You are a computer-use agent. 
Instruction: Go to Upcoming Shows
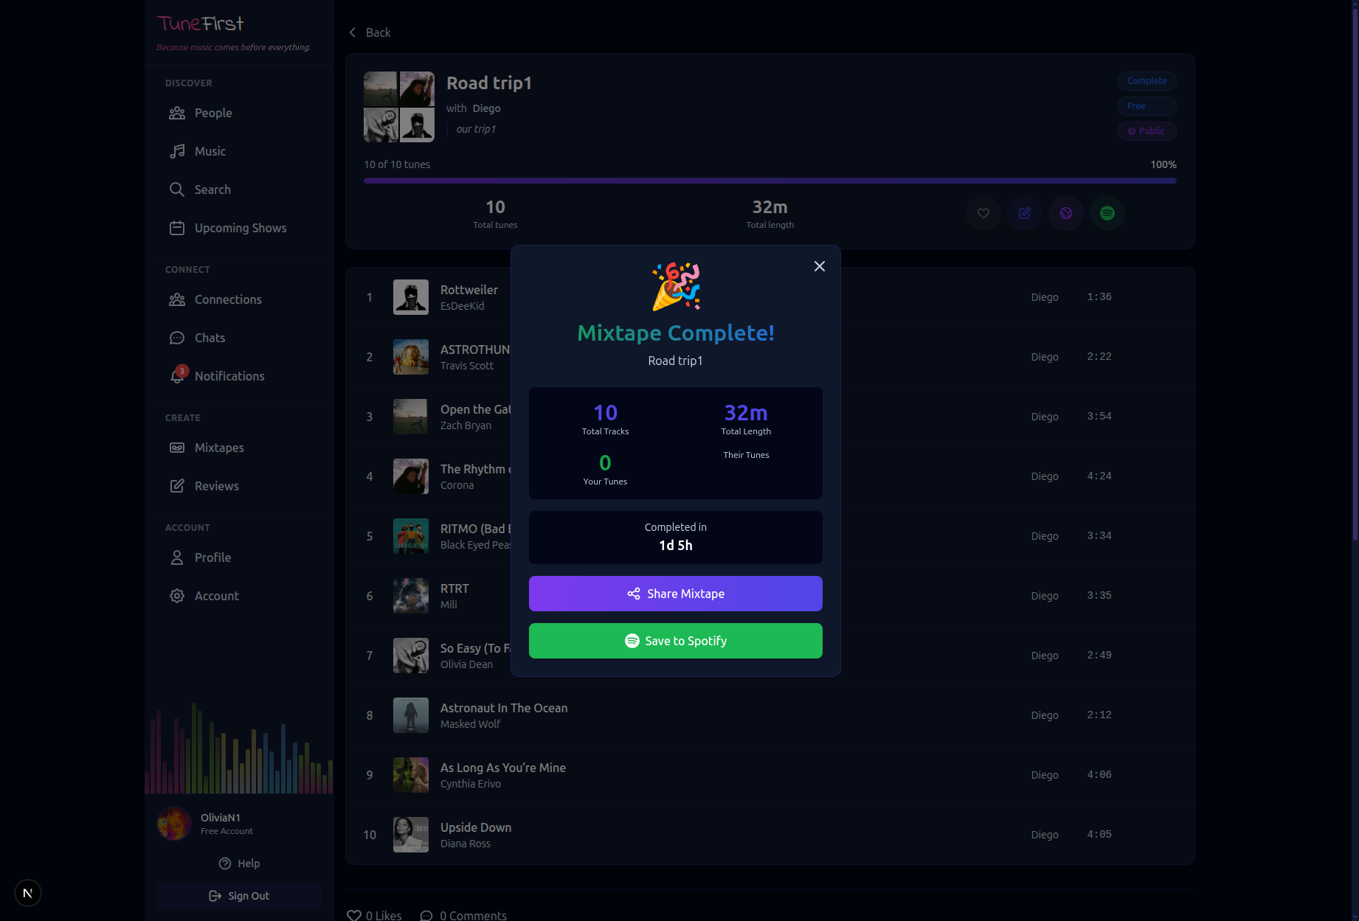point(240,228)
